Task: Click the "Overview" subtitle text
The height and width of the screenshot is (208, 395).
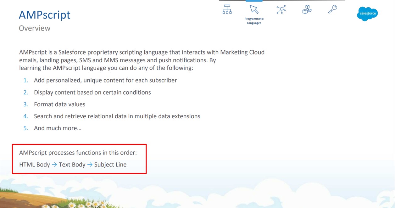Action: coord(35,28)
